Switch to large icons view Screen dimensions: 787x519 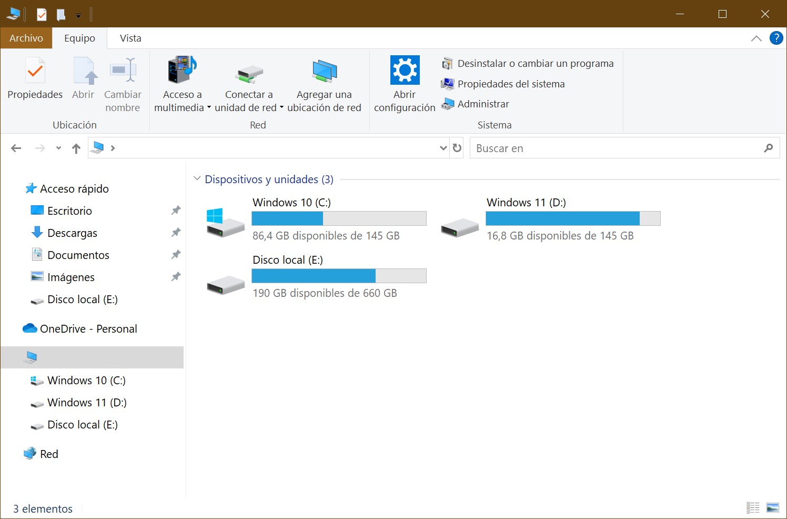pyautogui.click(x=773, y=508)
